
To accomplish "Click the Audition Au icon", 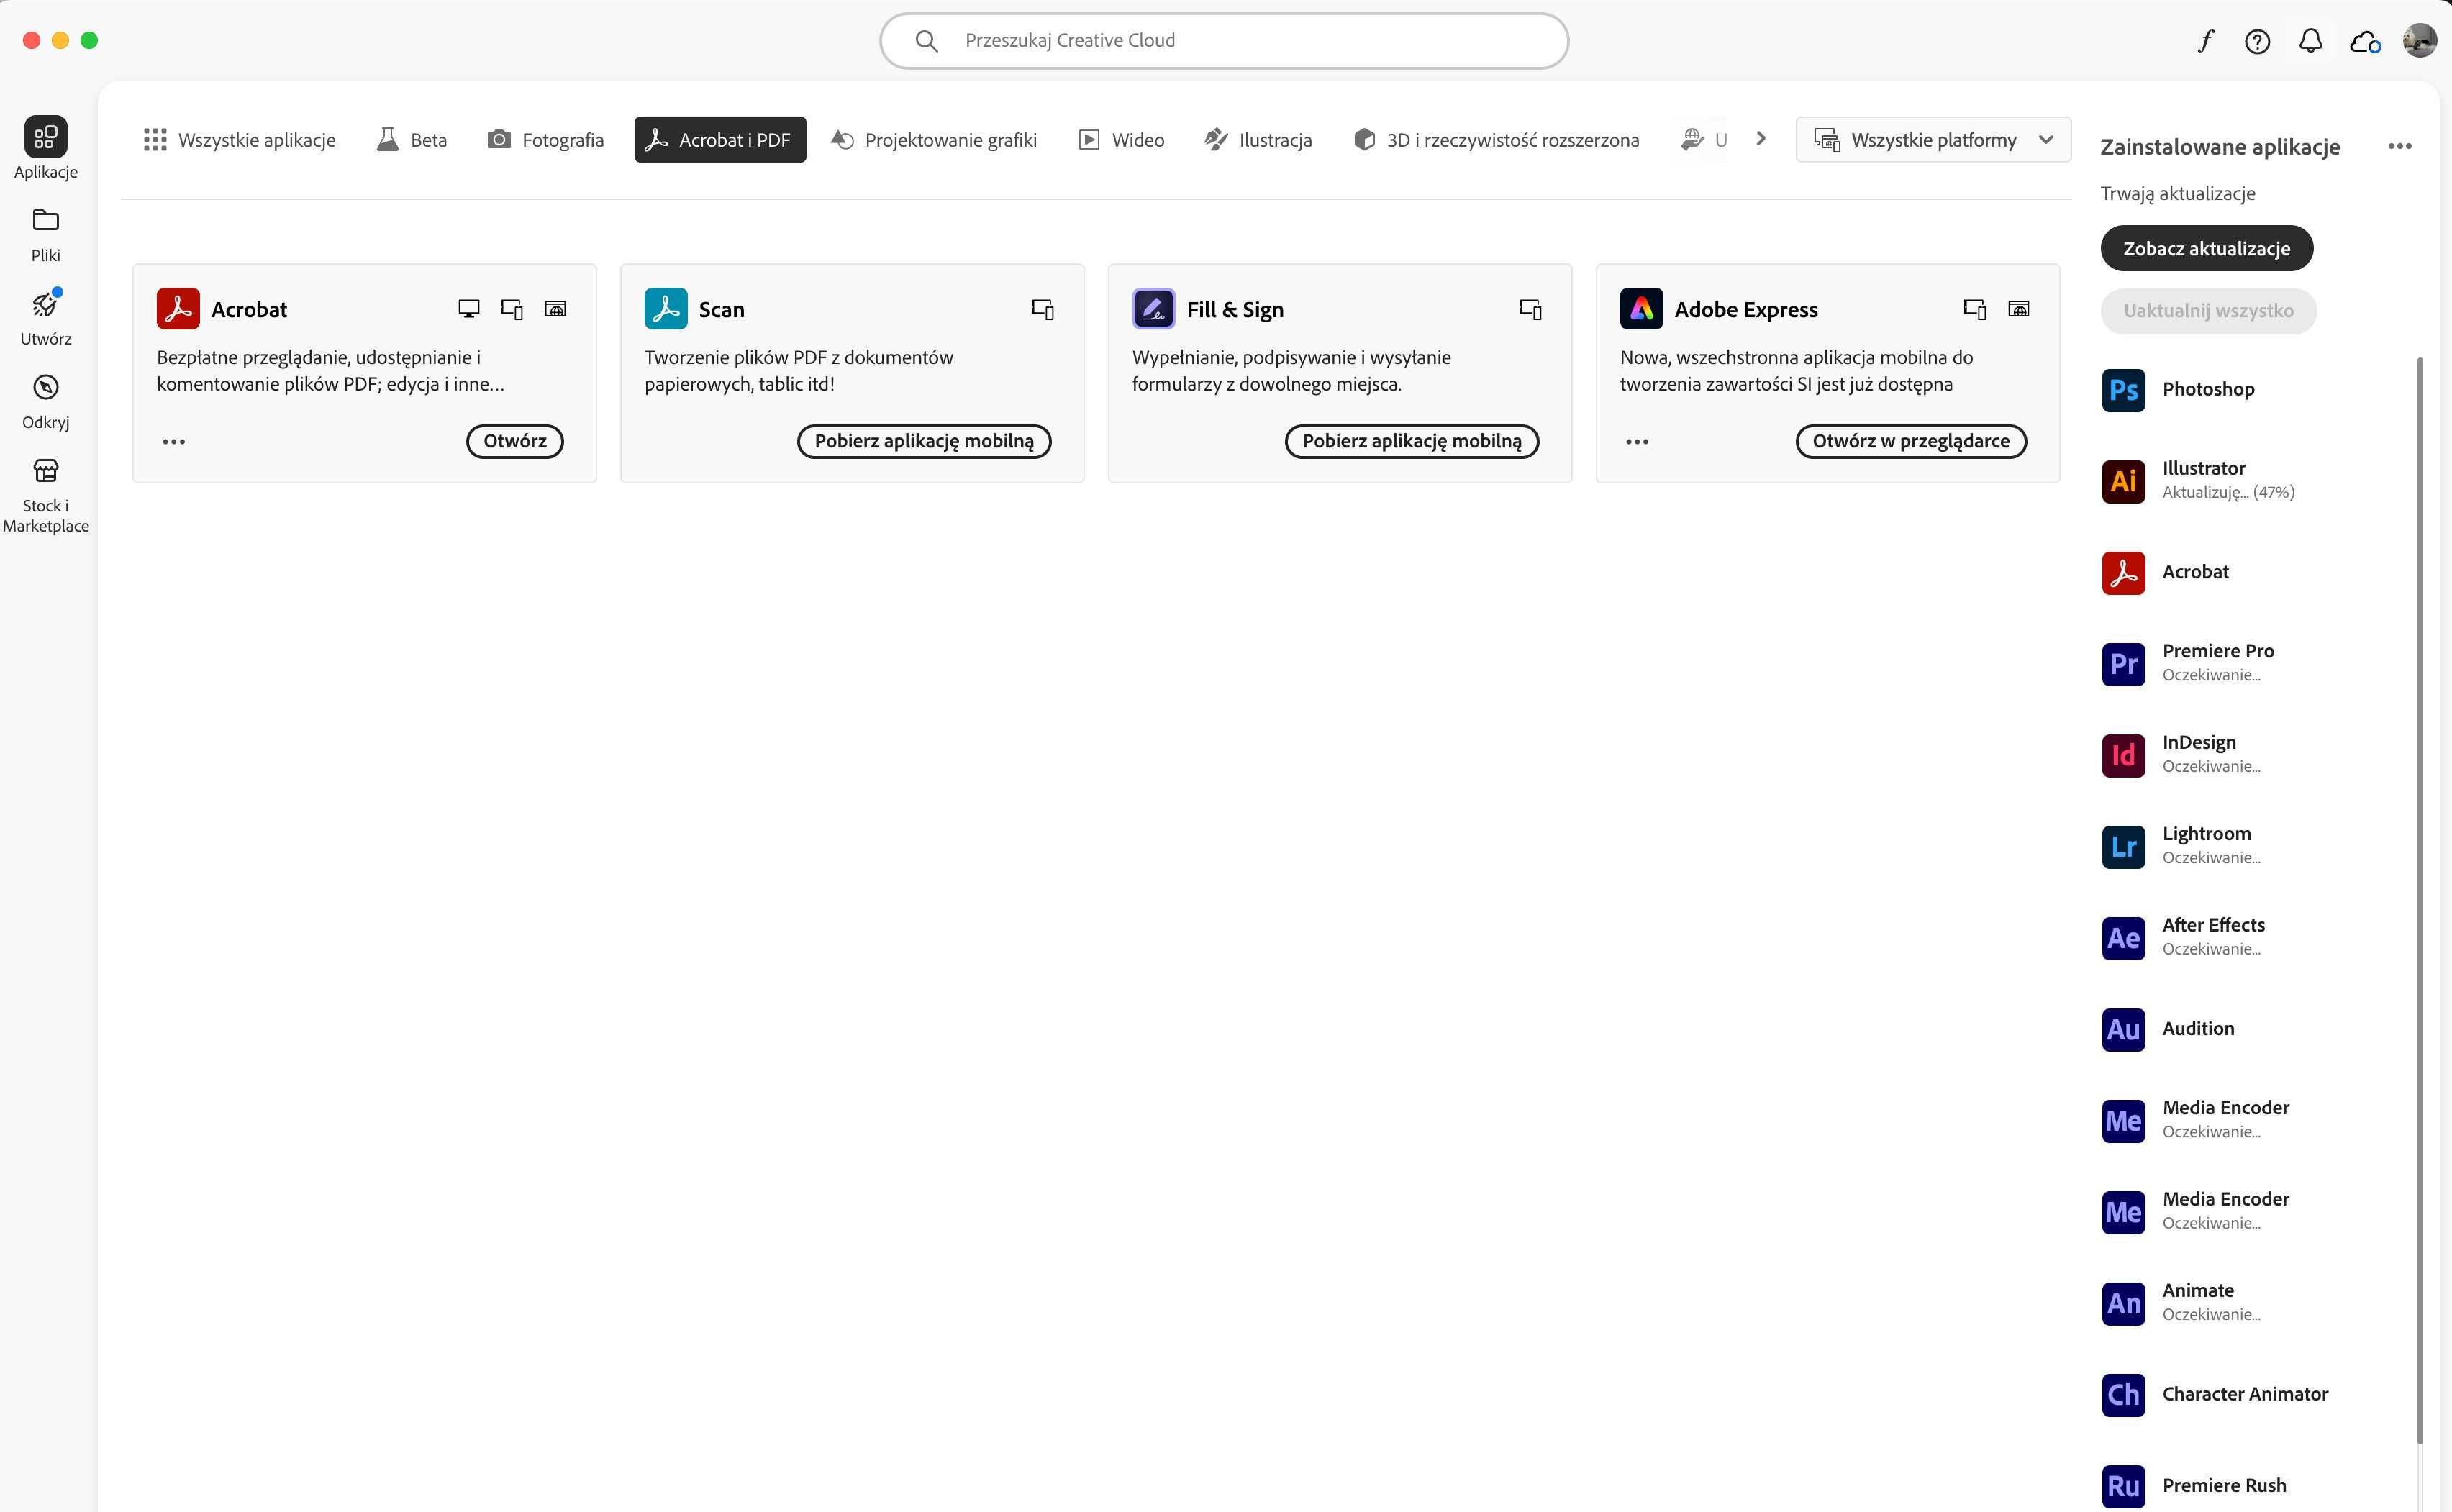I will click(2123, 1029).
